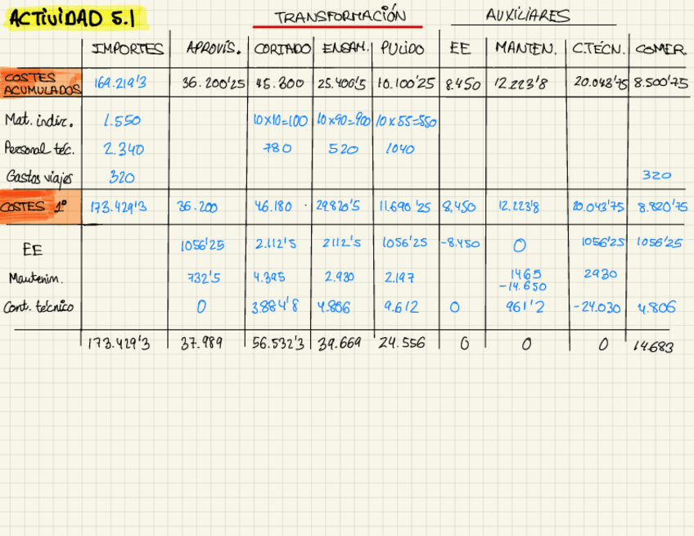694x536 pixels.
Task: Select the "C.TÉCN." column header
Action: click(x=598, y=48)
